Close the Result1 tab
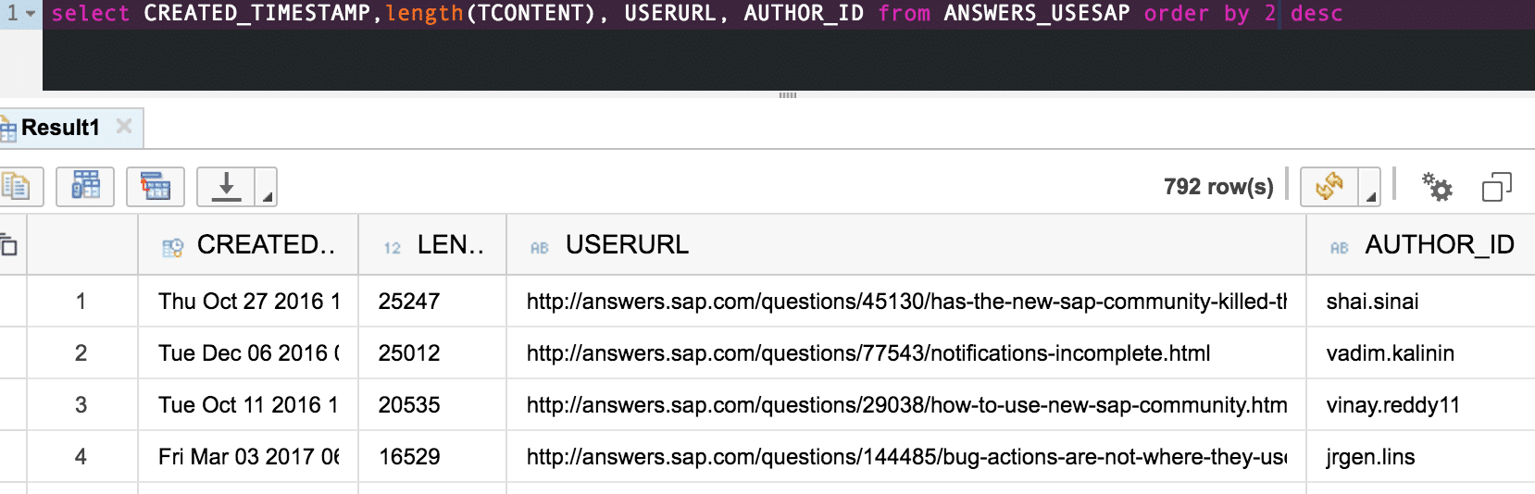 point(124,127)
